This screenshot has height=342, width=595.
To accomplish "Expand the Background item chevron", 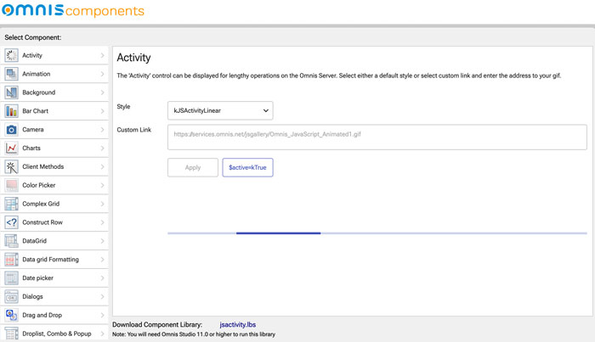I will (x=103, y=93).
